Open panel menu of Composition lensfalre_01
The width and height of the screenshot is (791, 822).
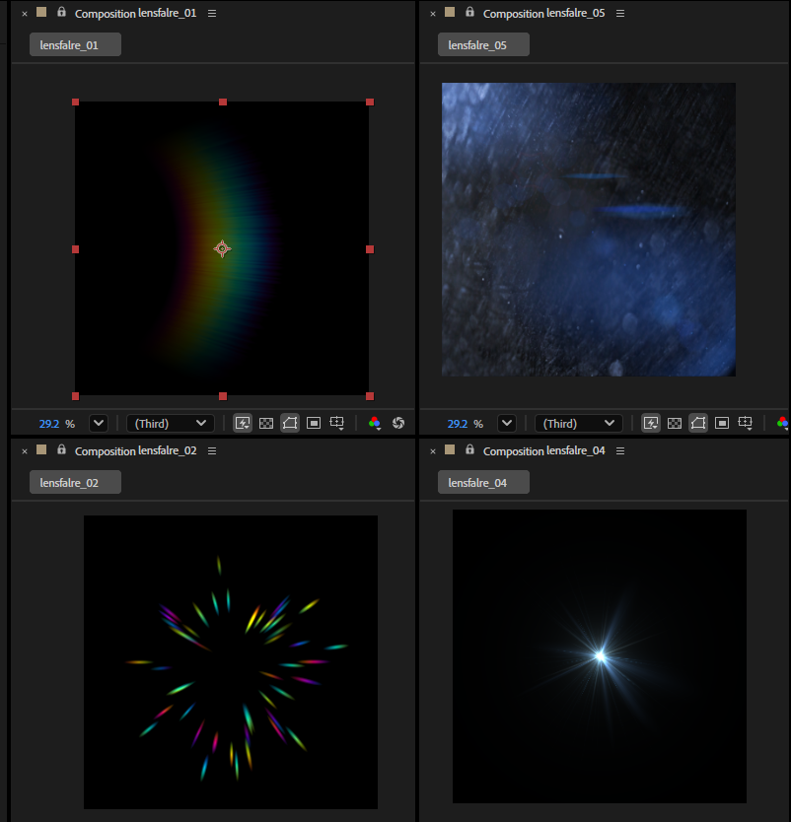click(212, 13)
